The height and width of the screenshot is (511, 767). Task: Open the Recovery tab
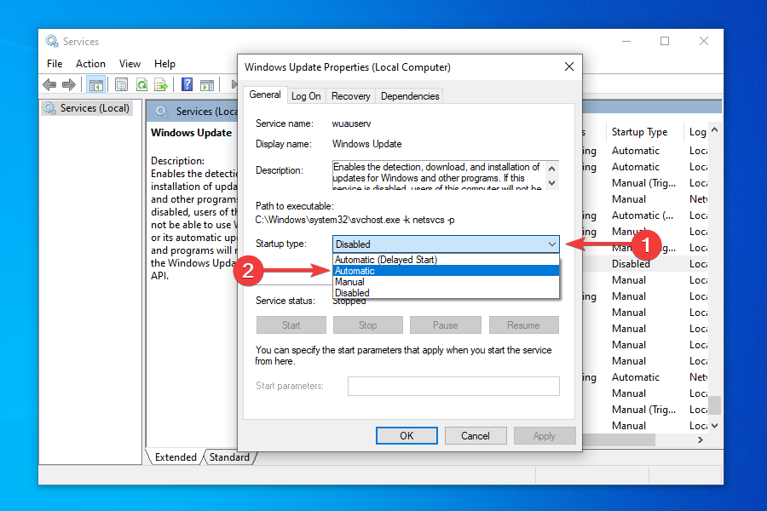tap(350, 95)
